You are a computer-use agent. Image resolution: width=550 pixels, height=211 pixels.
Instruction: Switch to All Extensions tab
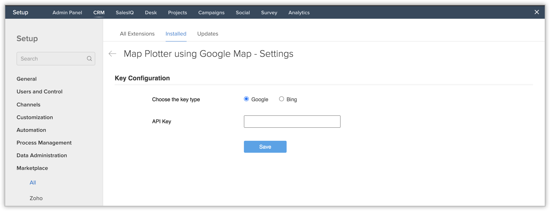137,34
